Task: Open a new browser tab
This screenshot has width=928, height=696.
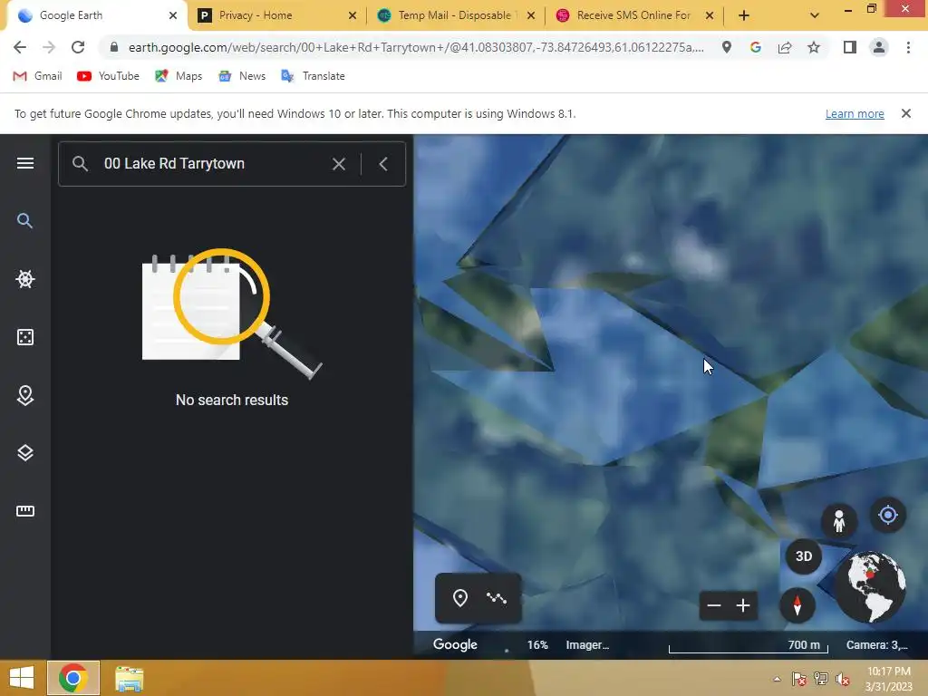Action: pyautogui.click(x=744, y=16)
